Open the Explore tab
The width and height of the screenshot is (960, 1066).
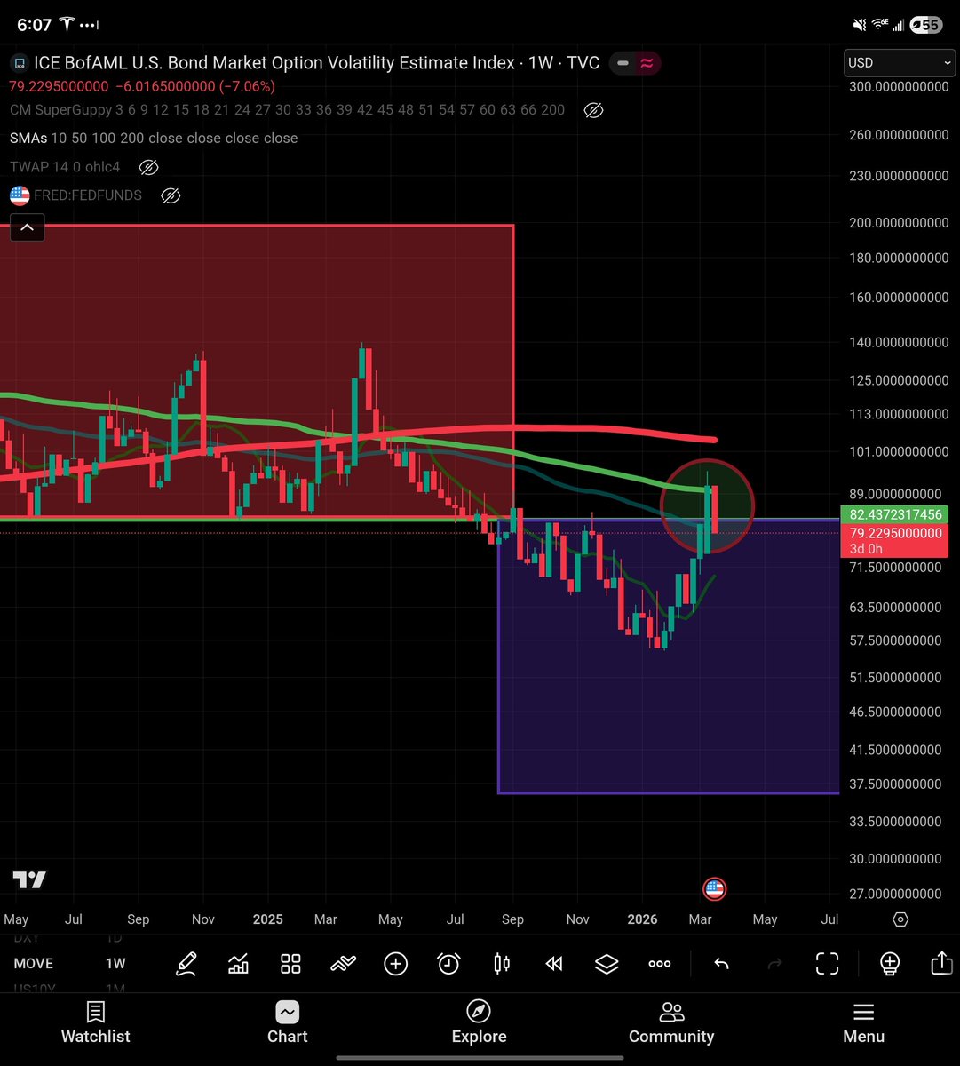coord(480,1023)
